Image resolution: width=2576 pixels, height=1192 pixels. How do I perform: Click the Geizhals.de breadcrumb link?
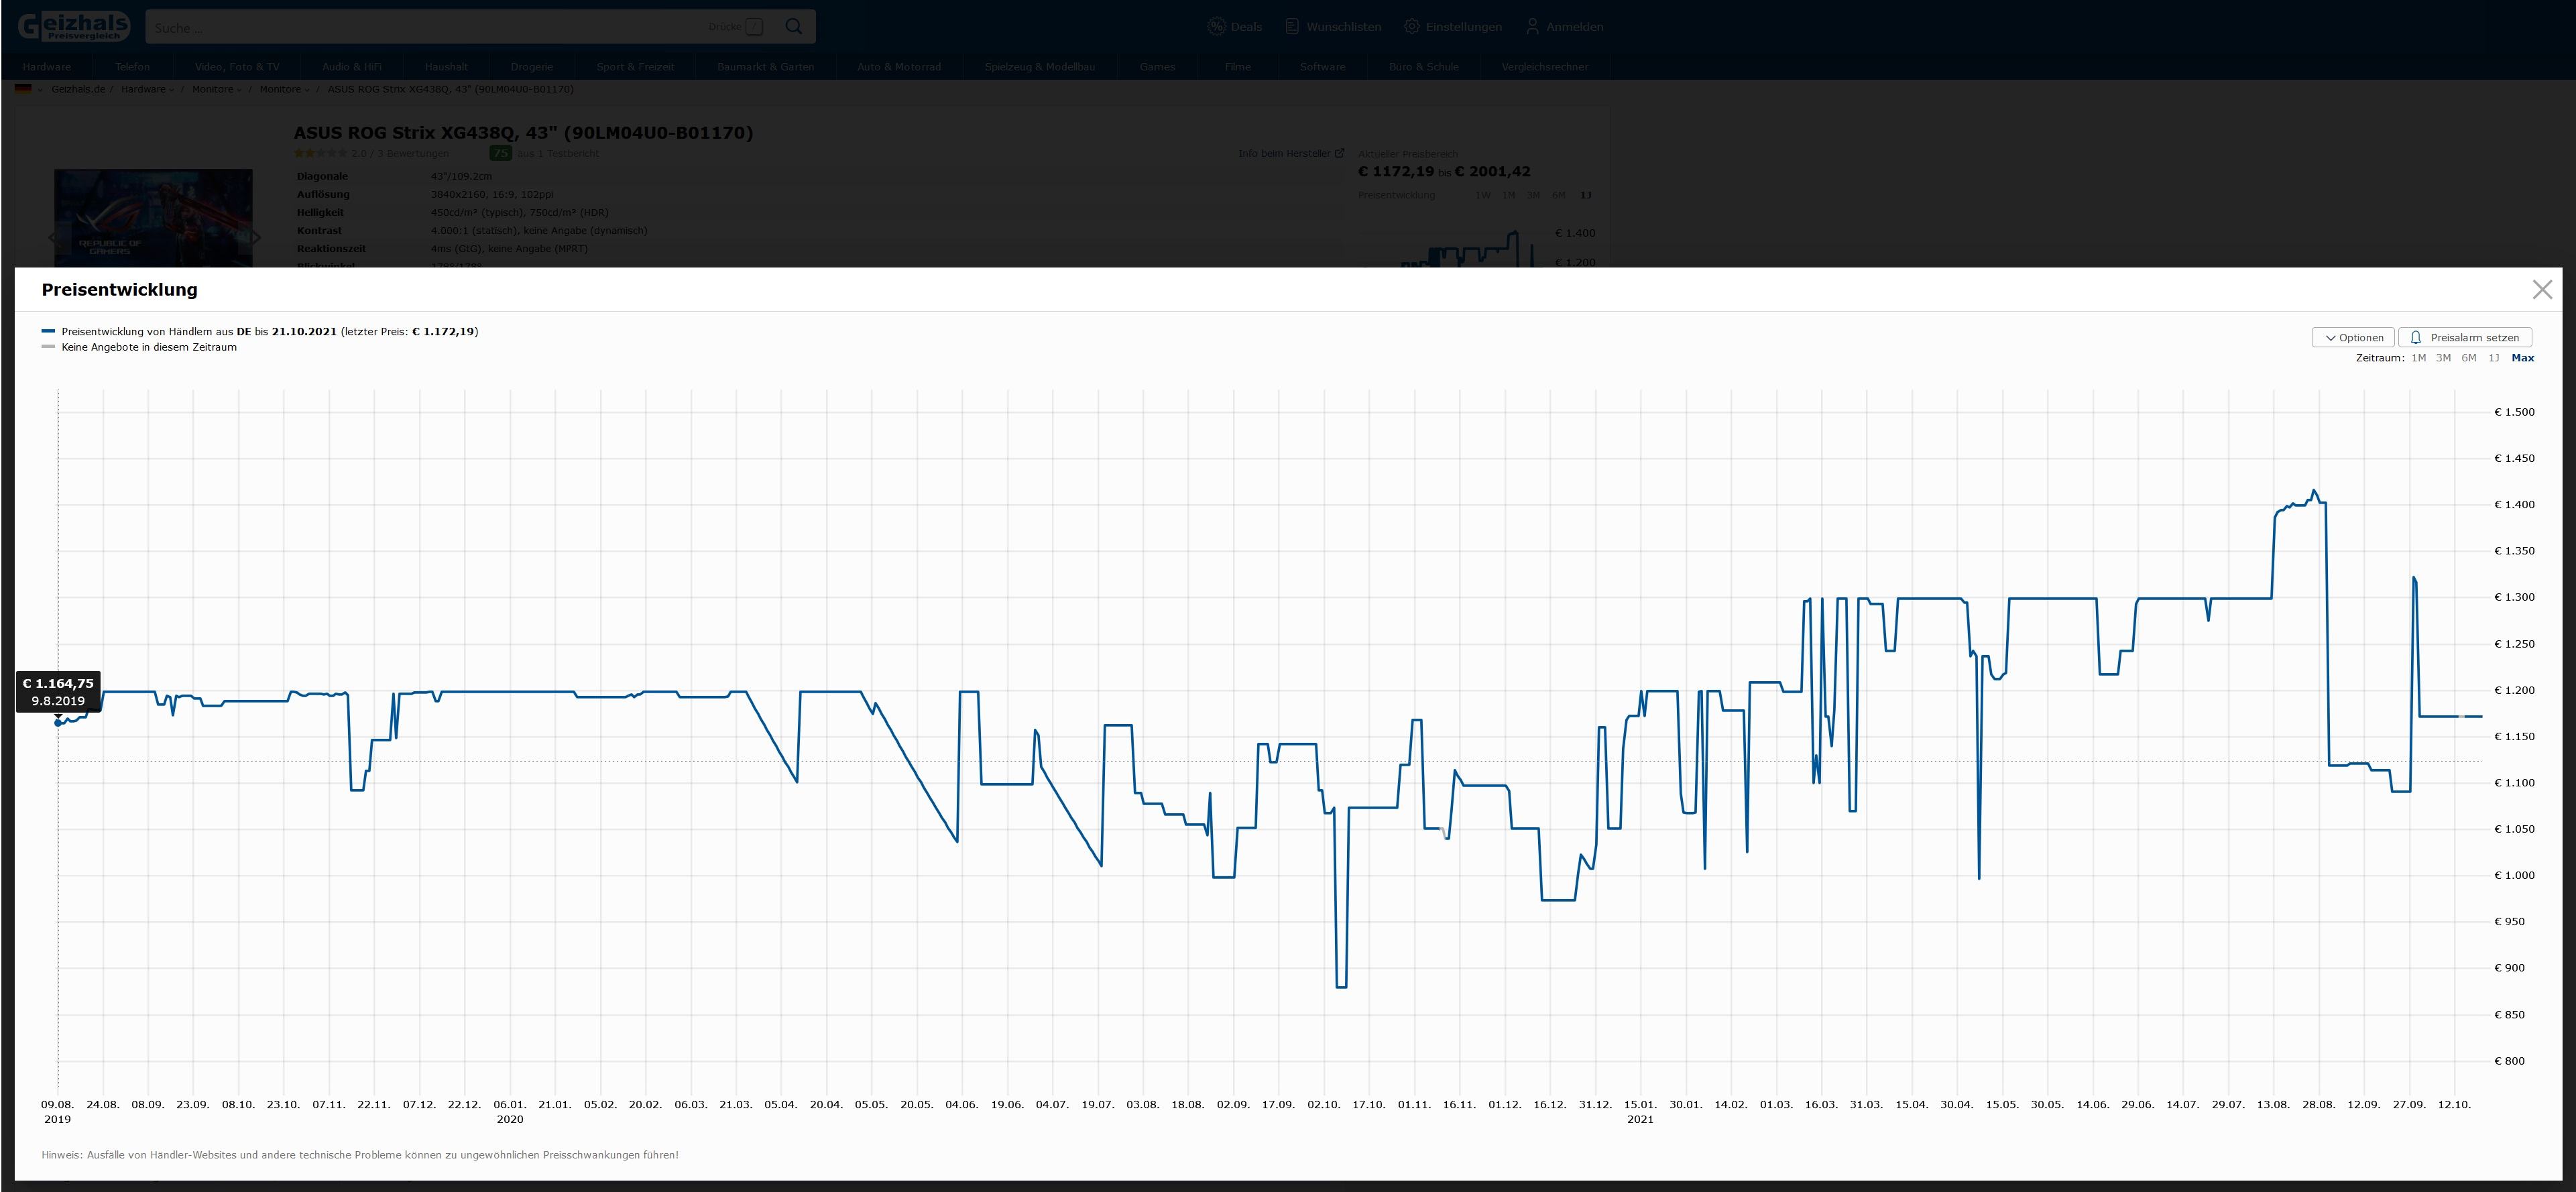coord(78,89)
